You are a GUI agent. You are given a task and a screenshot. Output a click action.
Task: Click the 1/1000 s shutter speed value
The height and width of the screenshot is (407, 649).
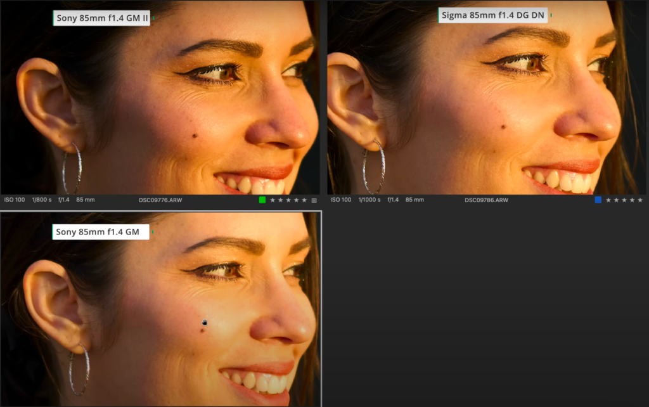pos(369,200)
